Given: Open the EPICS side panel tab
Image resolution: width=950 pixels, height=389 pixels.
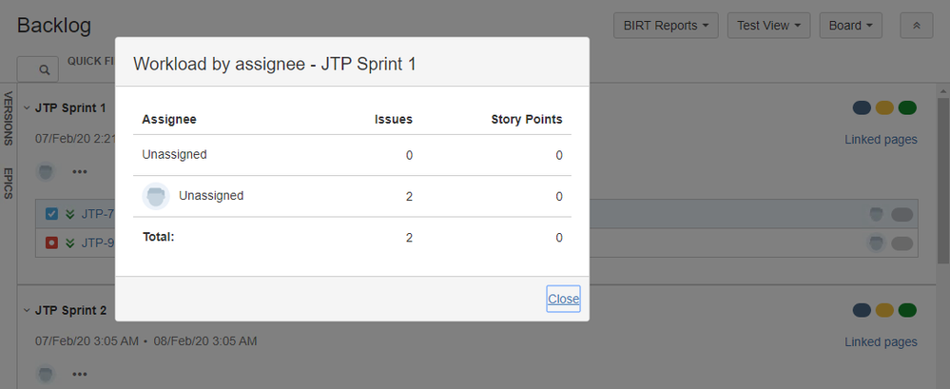Looking at the screenshot, I should pos(9,185).
